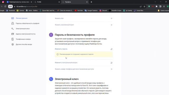
Task: Select Другие способы входа sidebar item
Action: [24, 44]
